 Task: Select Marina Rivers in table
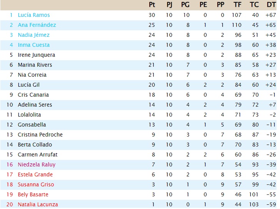pos(35,65)
